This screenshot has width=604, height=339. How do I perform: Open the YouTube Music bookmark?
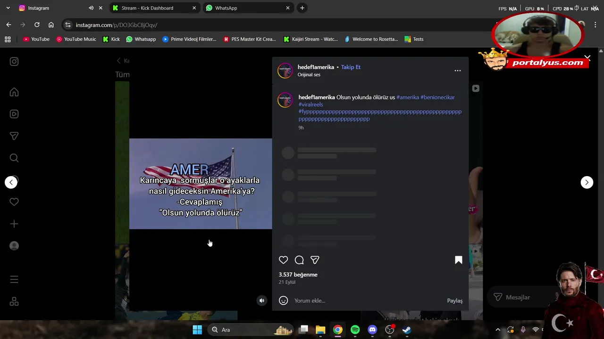[76, 39]
